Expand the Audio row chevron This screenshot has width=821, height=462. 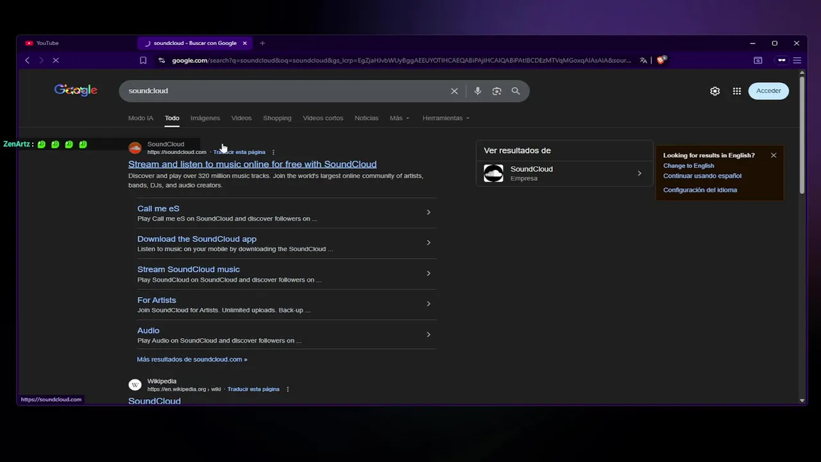click(x=428, y=334)
